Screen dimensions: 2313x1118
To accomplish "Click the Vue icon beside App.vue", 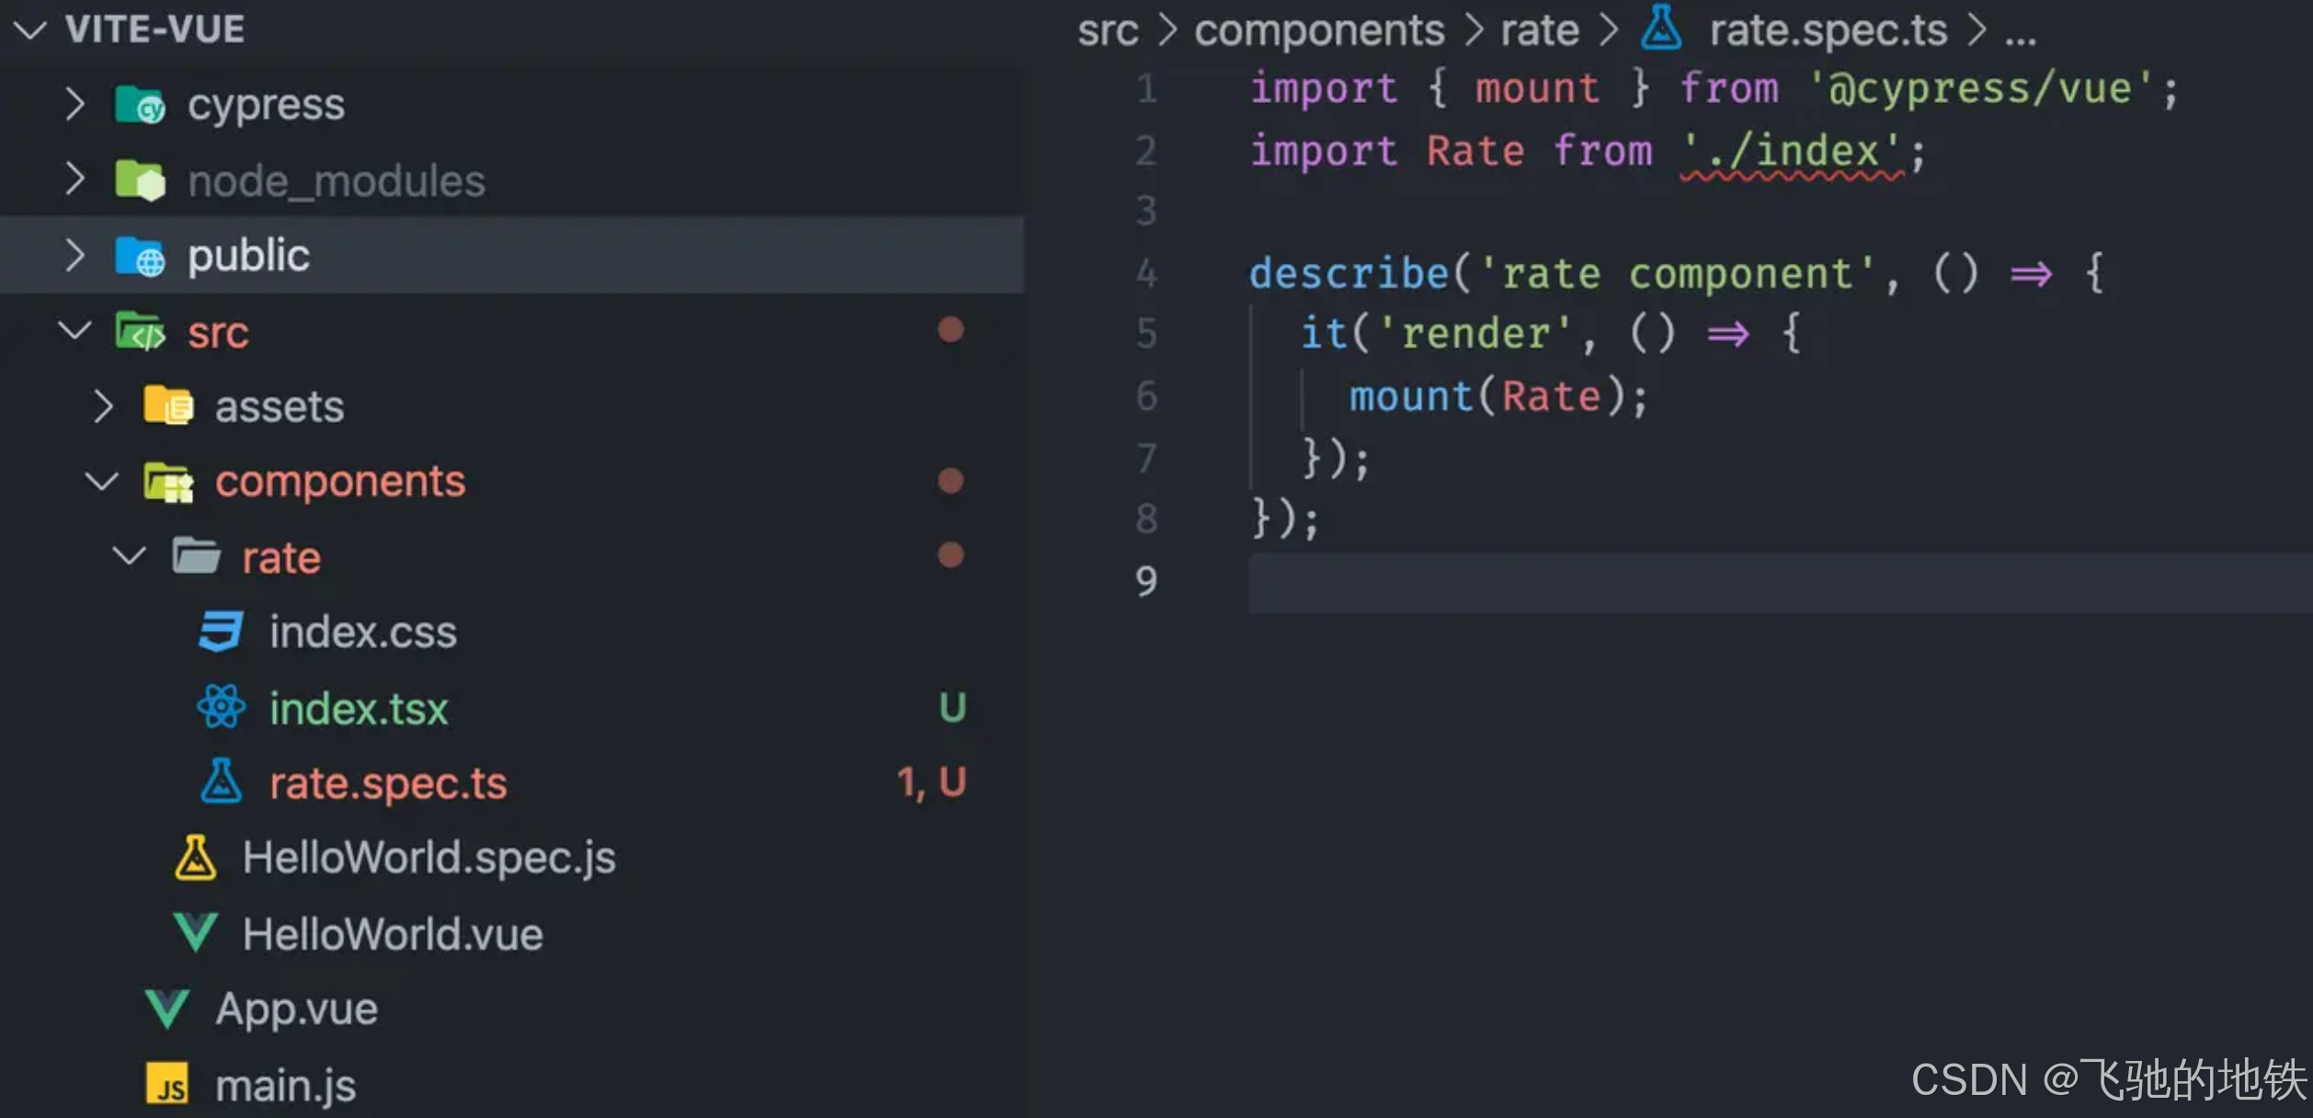I will (x=167, y=1009).
